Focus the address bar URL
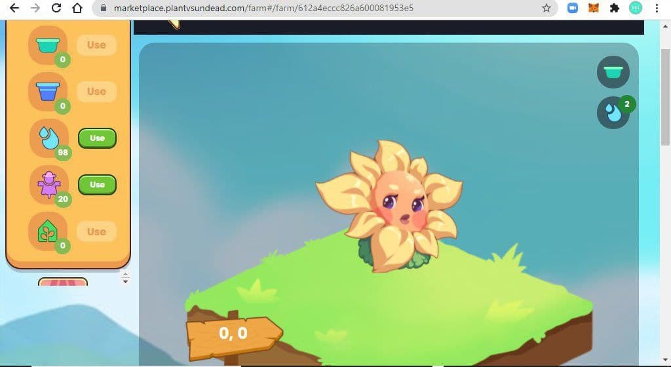Viewport: 671px width, 367px height. pyautogui.click(x=263, y=8)
